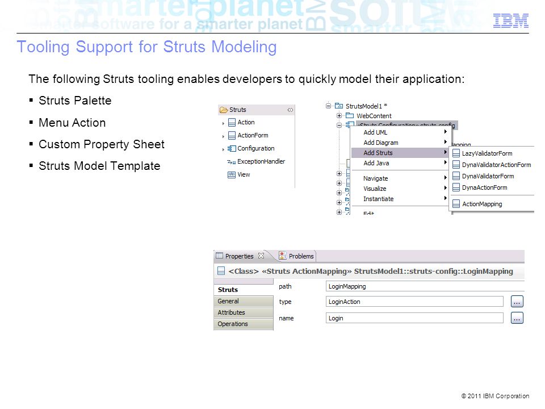545x409 pixels.
Task: Select the ActionForm palette tool icon
Action: (232, 135)
